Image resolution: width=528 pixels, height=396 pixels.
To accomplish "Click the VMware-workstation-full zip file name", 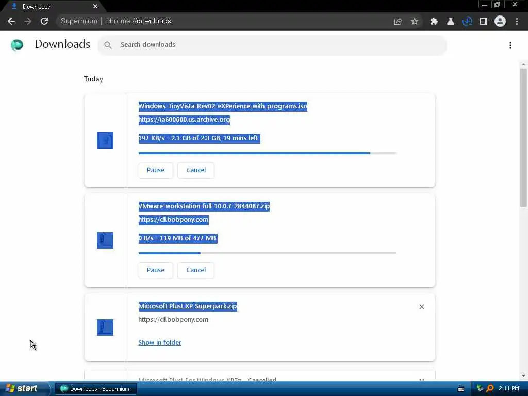I will pos(204,206).
